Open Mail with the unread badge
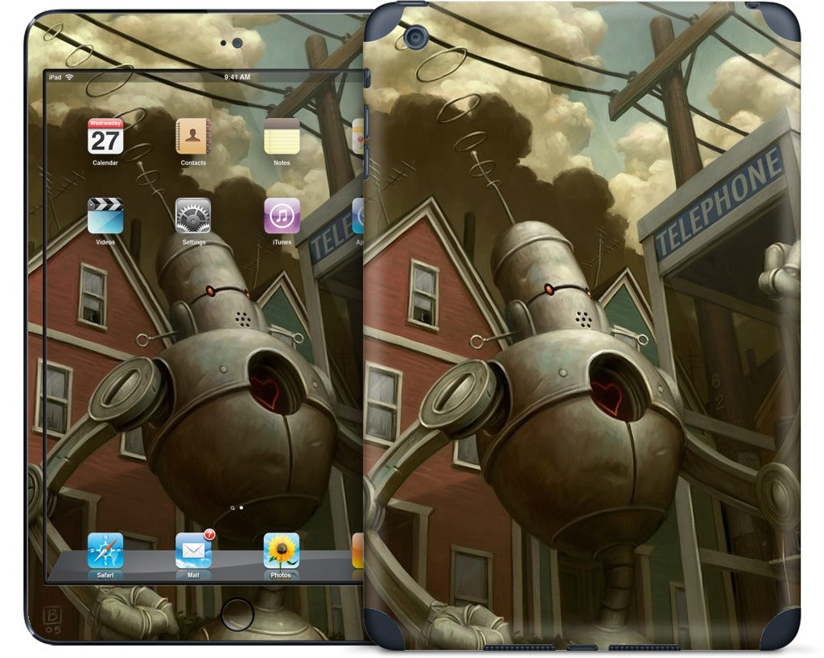Image resolution: width=824 pixels, height=658 pixels. coord(193,551)
